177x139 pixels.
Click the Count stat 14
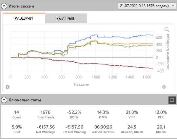click(17, 114)
